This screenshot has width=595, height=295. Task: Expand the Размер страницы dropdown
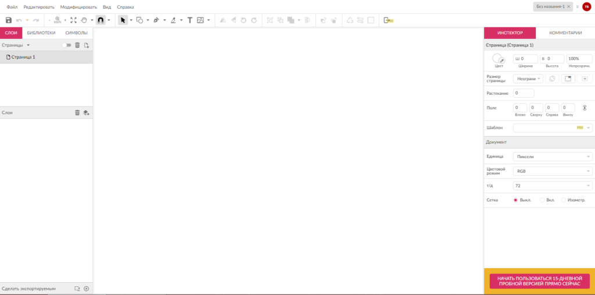tap(528, 79)
